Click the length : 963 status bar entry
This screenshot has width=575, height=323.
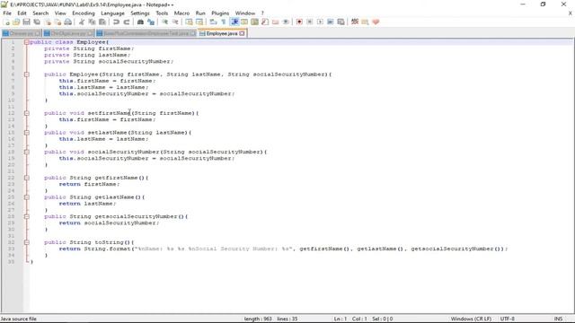coord(258,319)
